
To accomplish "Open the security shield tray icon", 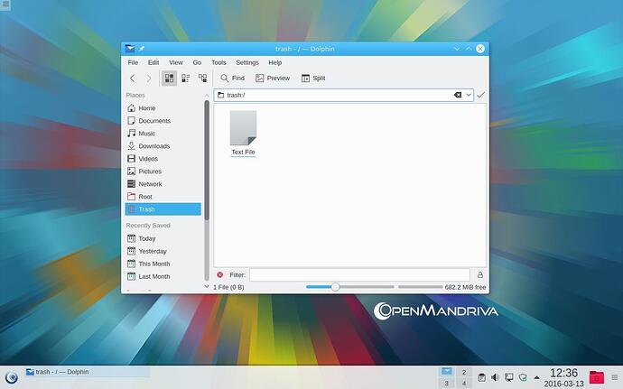I will pyautogui.click(x=523, y=377).
